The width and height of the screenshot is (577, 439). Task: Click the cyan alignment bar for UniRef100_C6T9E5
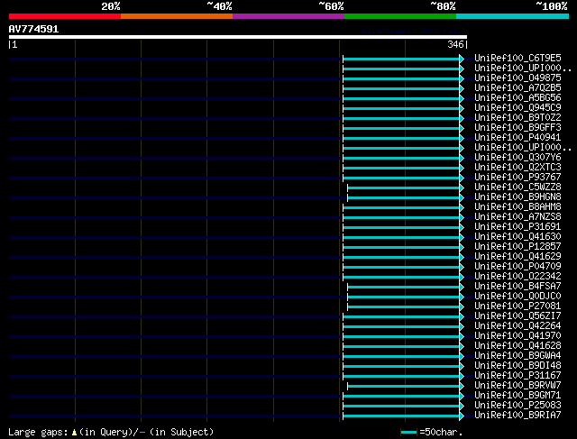401,59
